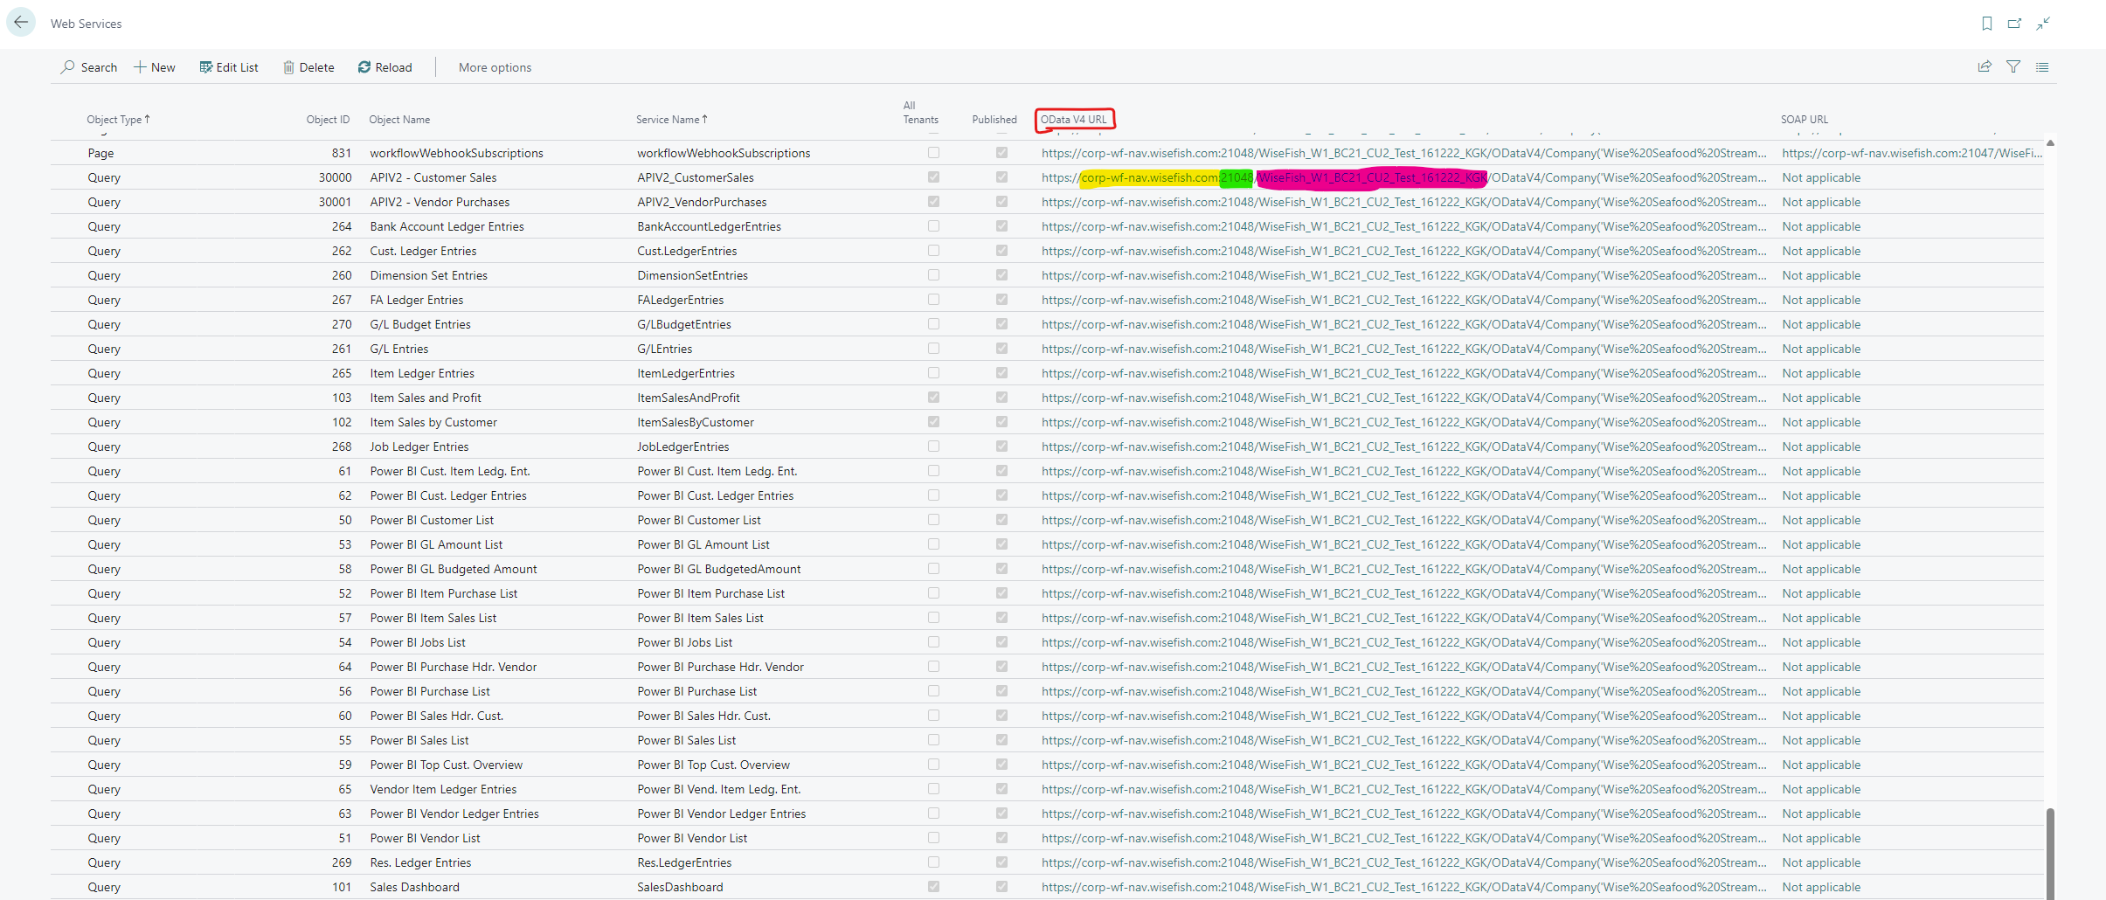Click the collapse page arrows icon
Screen dimensions: 2106x900
(x=2043, y=24)
